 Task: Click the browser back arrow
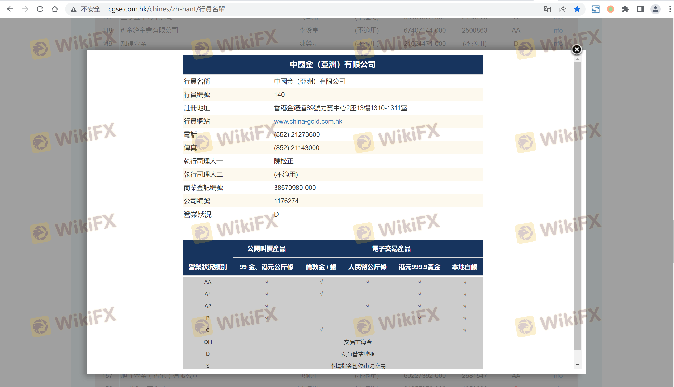[10, 9]
